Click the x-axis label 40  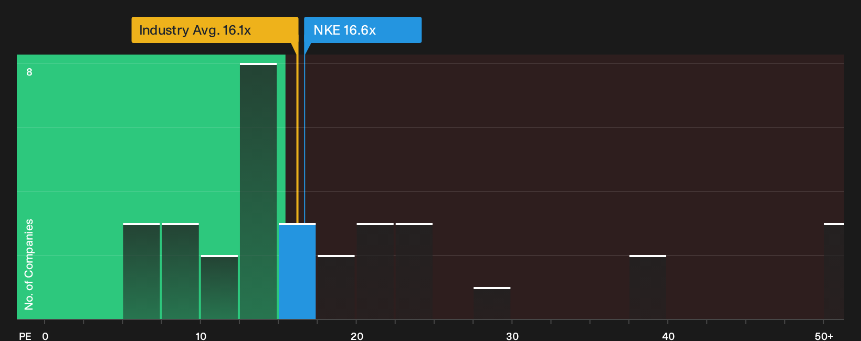coord(668,336)
